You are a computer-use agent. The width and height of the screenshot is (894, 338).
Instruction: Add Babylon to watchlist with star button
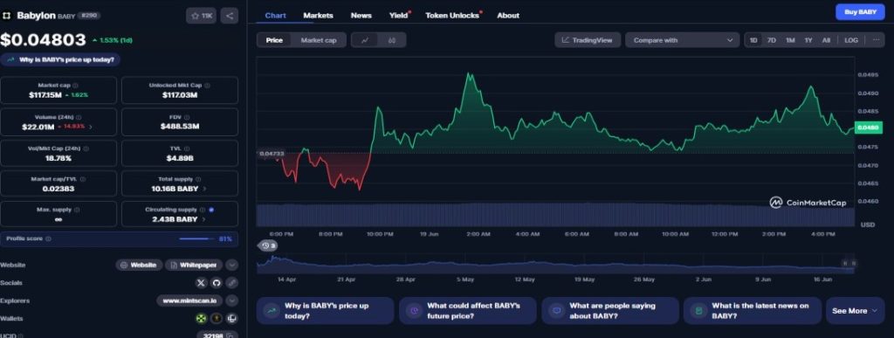202,16
